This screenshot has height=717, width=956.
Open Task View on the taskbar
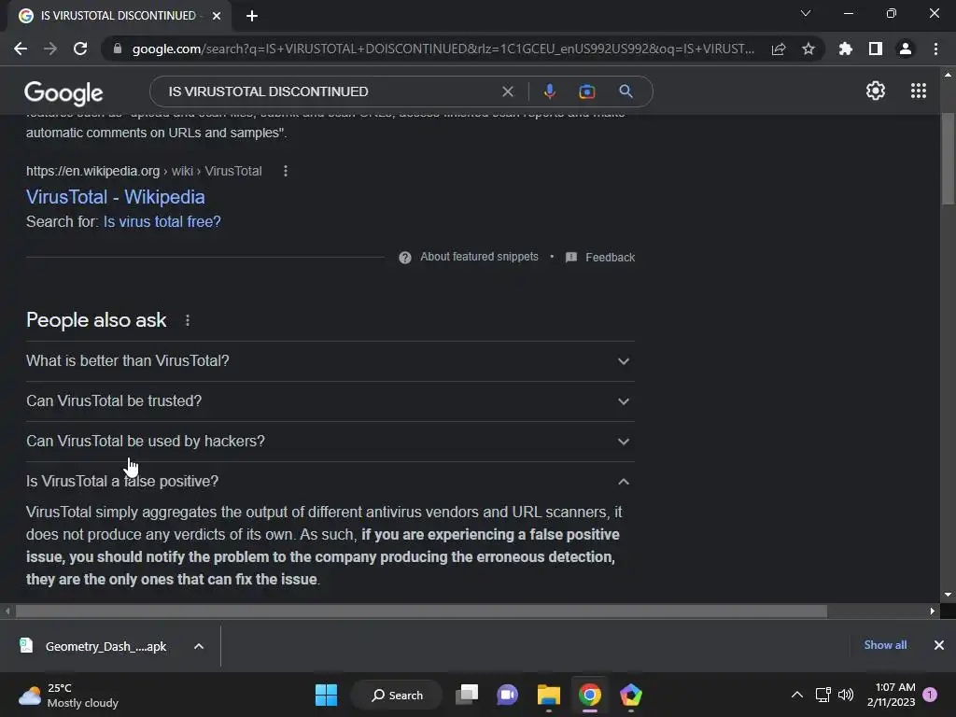click(468, 695)
